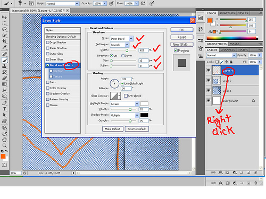Select the History Brush tool
Screen dimensions: 266x199
pos(4,72)
